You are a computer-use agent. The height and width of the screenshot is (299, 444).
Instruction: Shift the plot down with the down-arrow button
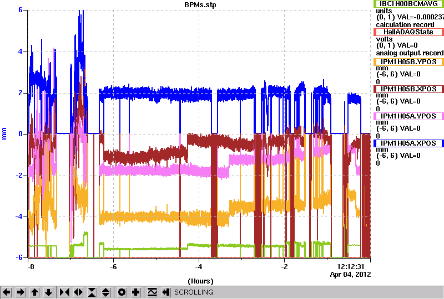48,292
